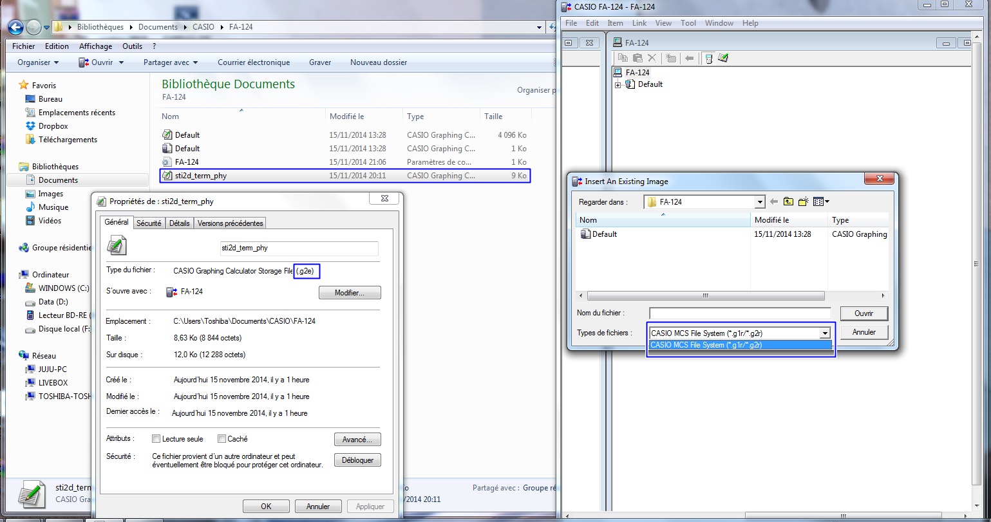Switch to the Sécurité tab in properties
This screenshot has width=991, height=522.
pyautogui.click(x=149, y=223)
